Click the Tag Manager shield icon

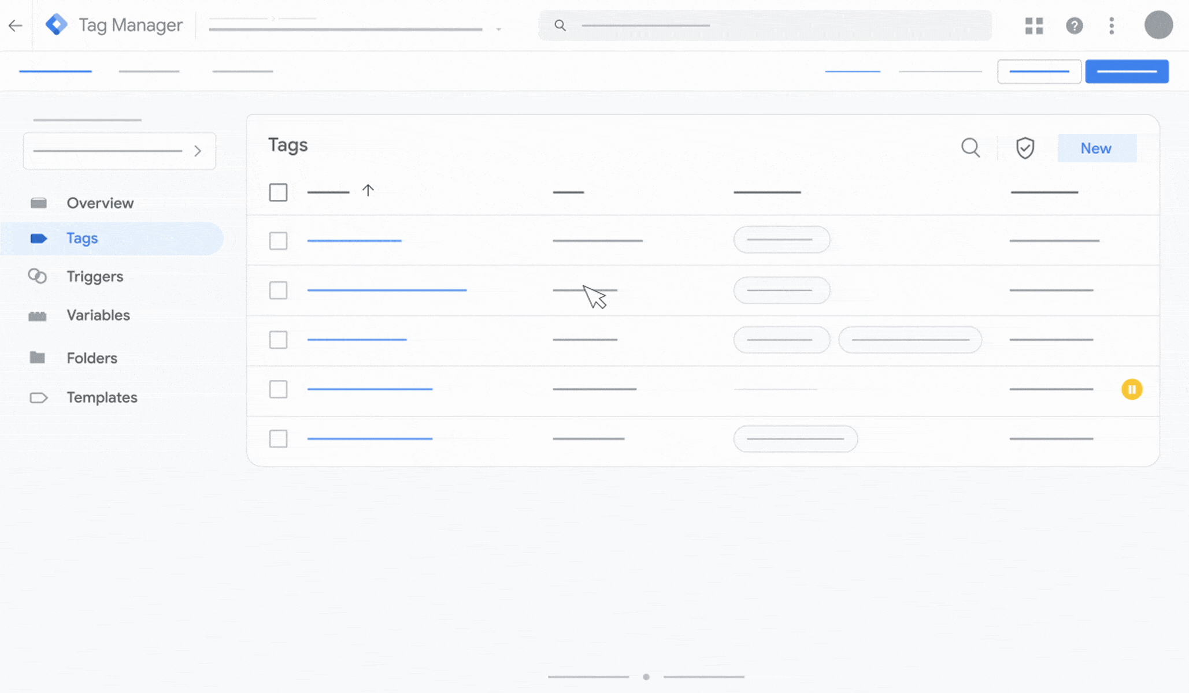[1025, 148]
